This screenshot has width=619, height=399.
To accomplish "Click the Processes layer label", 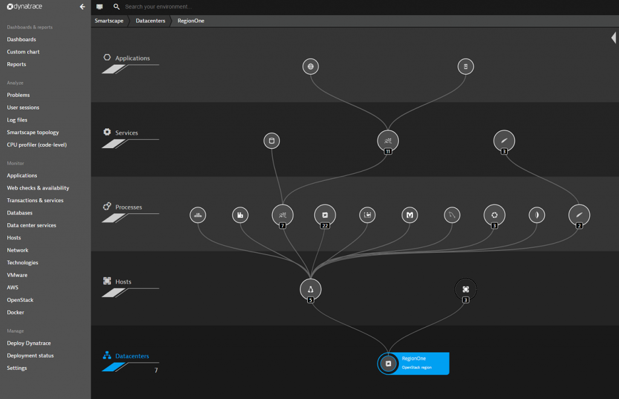I will tap(129, 207).
